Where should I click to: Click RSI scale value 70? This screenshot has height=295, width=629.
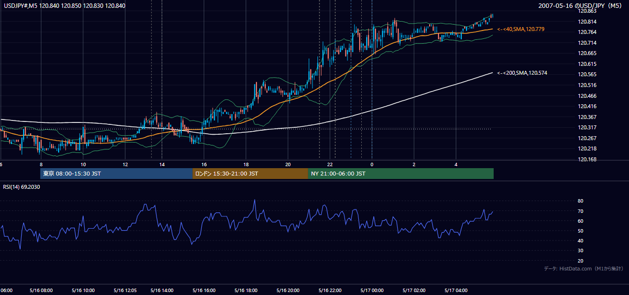pyautogui.click(x=580, y=211)
